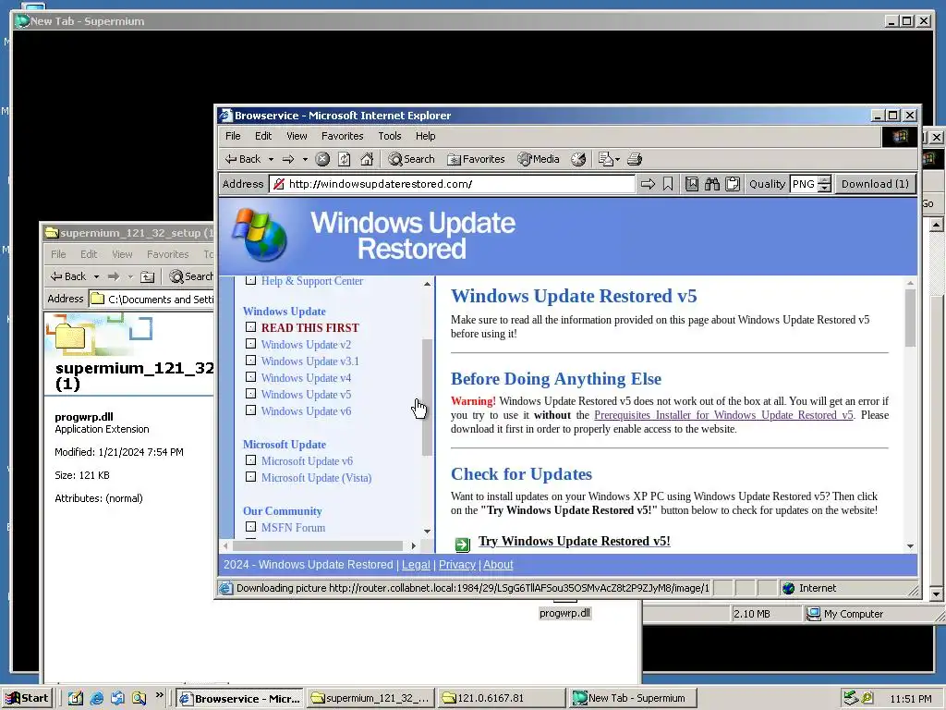The width and height of the screenshot is (946, 710).
Task: Open the File menu in Internet Explorer
Action: click(x=233, y=136)
